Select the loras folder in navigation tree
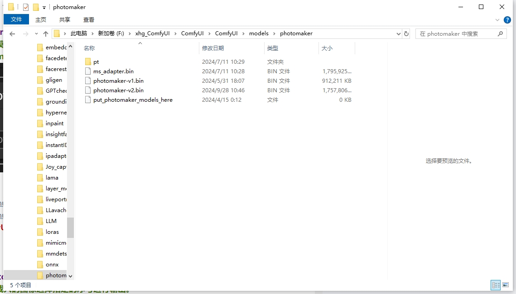 (x=52, y=232)
